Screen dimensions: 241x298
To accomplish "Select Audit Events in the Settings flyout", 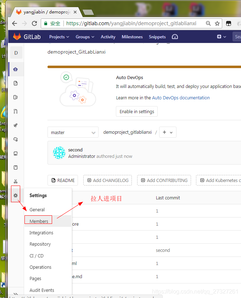I will click(x=42, y=290).
